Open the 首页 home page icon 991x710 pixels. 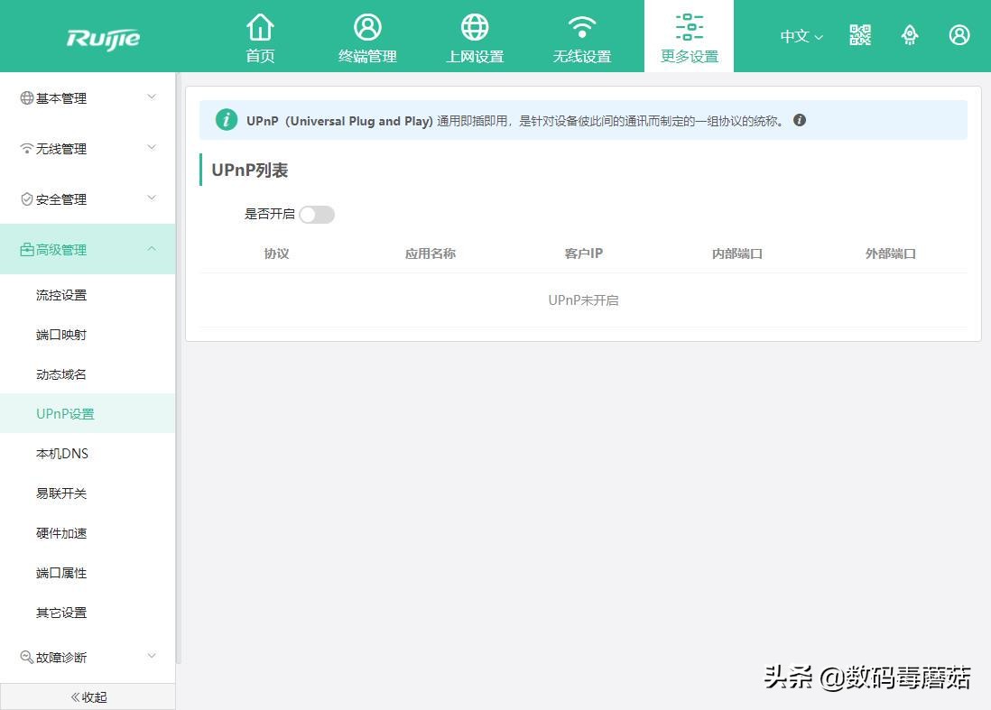point(260,36)
